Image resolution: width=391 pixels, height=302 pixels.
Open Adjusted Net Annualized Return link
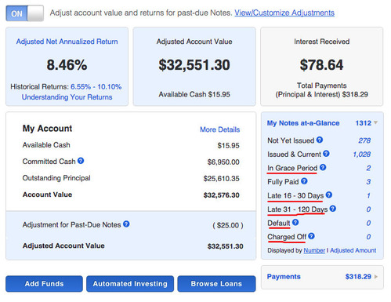(x=67, y=42)
